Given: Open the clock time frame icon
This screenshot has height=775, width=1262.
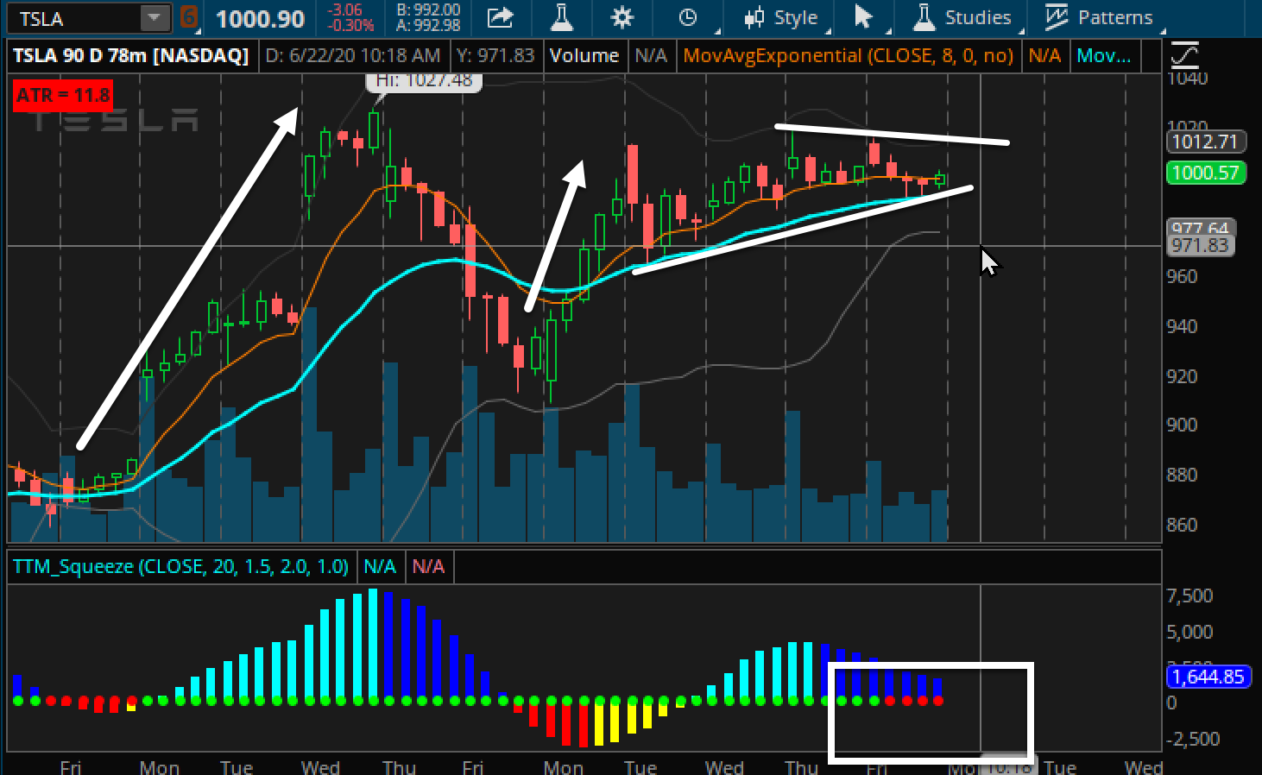Looking at the screenshot, I should click(x=688, y=17).
